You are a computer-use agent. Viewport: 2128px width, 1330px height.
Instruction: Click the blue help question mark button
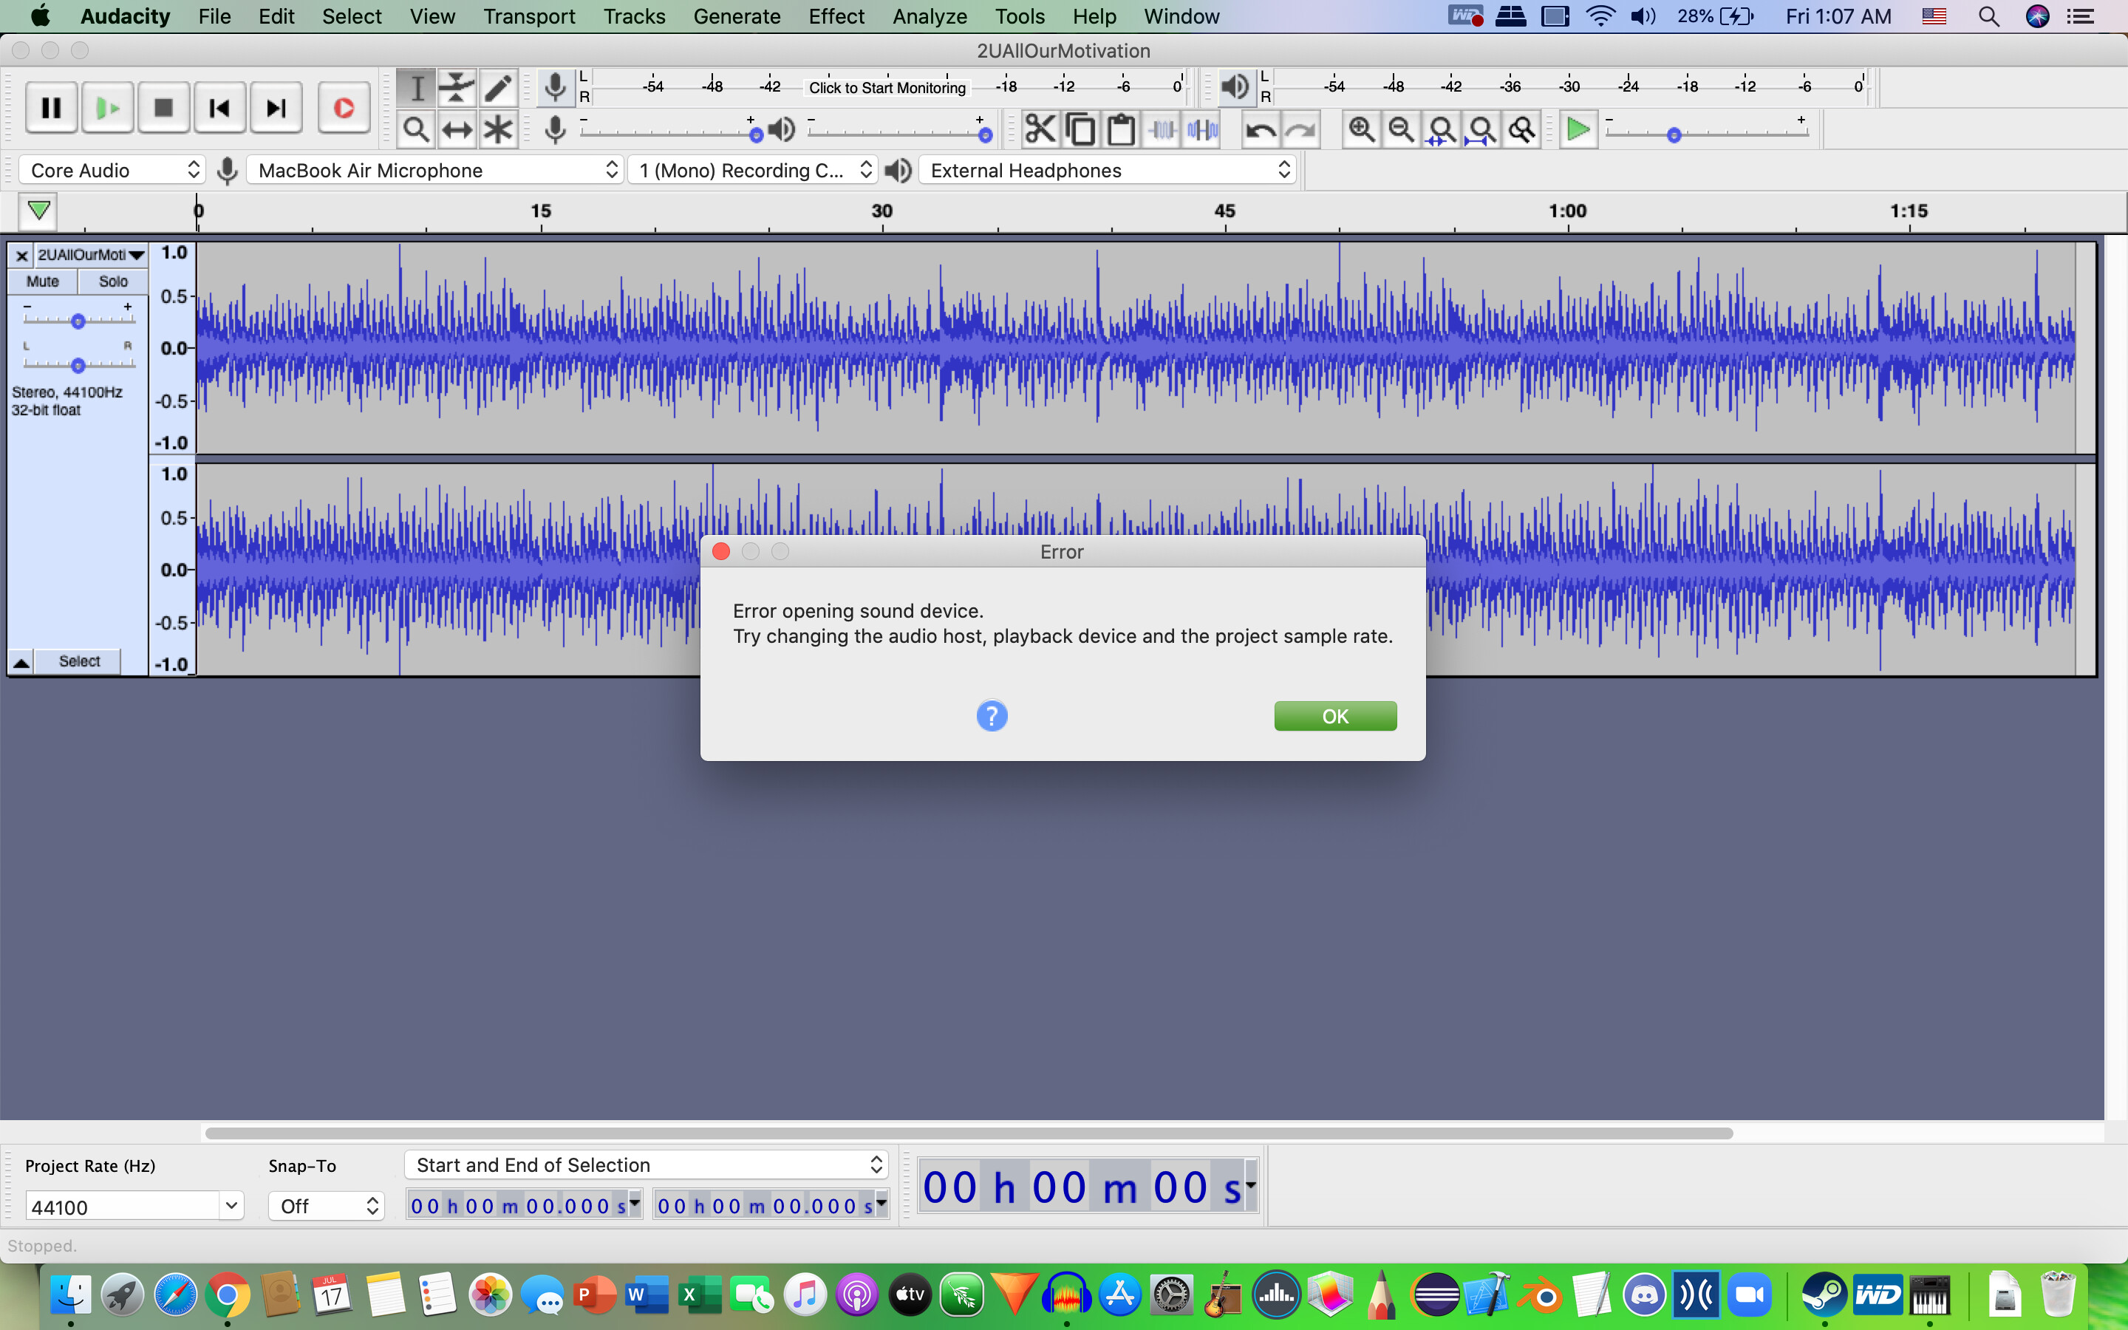[992, 716]
